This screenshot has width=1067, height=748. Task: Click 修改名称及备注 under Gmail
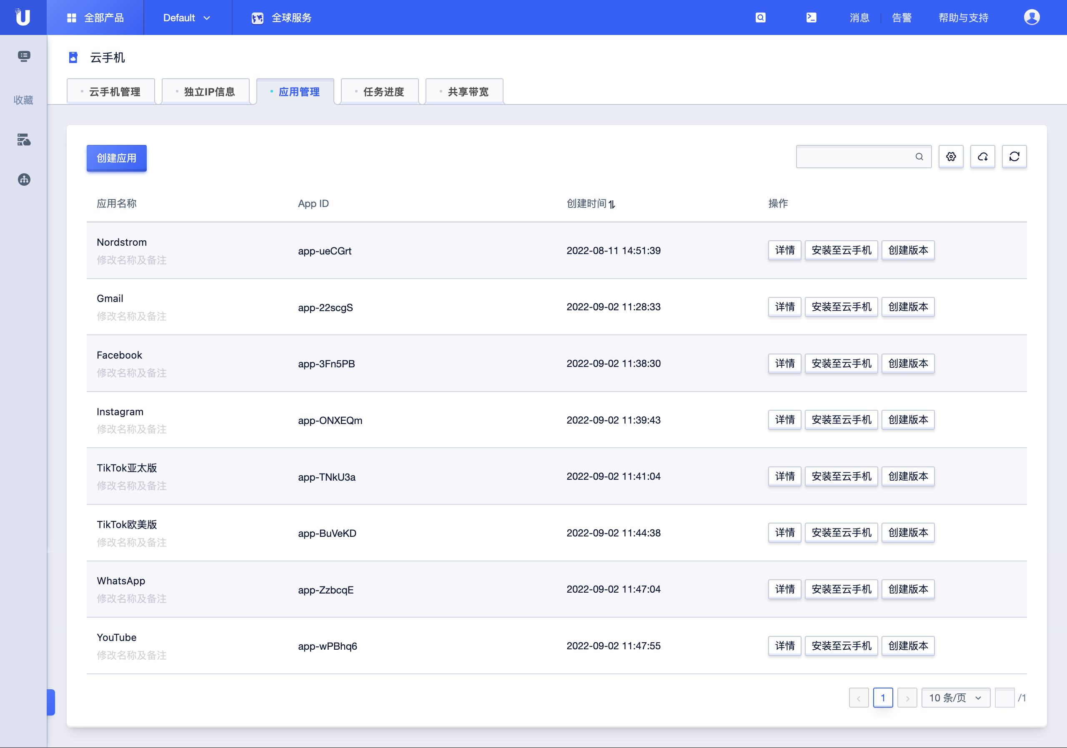pyautogui.click(x=132, y=317)
